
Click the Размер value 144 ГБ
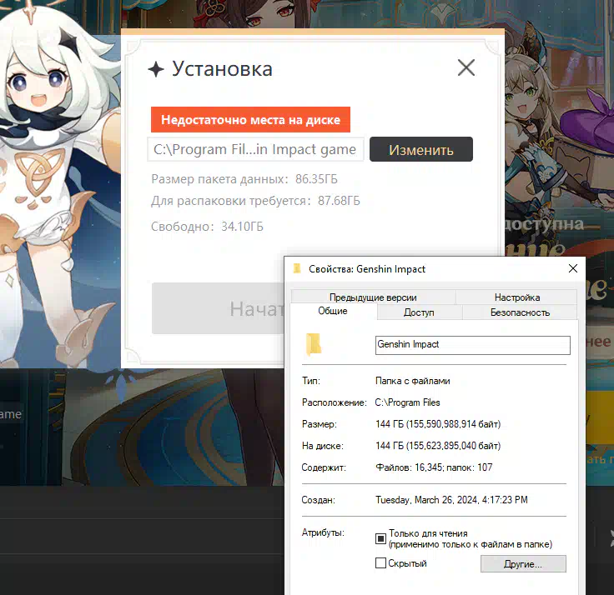[438, 424]
